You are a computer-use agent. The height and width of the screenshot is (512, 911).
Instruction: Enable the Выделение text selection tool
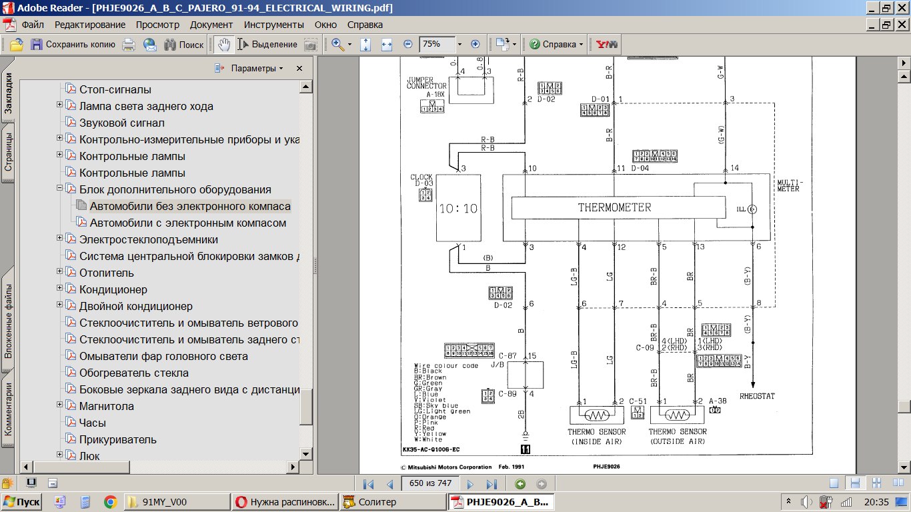pyautogui.click(x=267, y=45)
